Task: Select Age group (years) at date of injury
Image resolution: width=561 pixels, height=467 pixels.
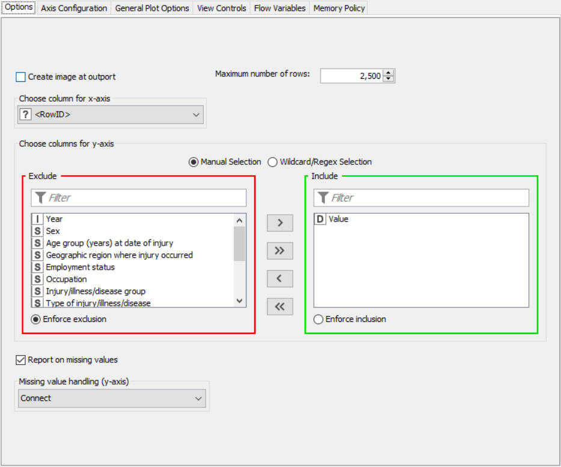Action: 133,243
